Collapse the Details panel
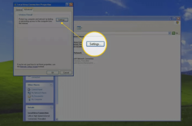The image size is (192, 126). (x=51, y=107)
